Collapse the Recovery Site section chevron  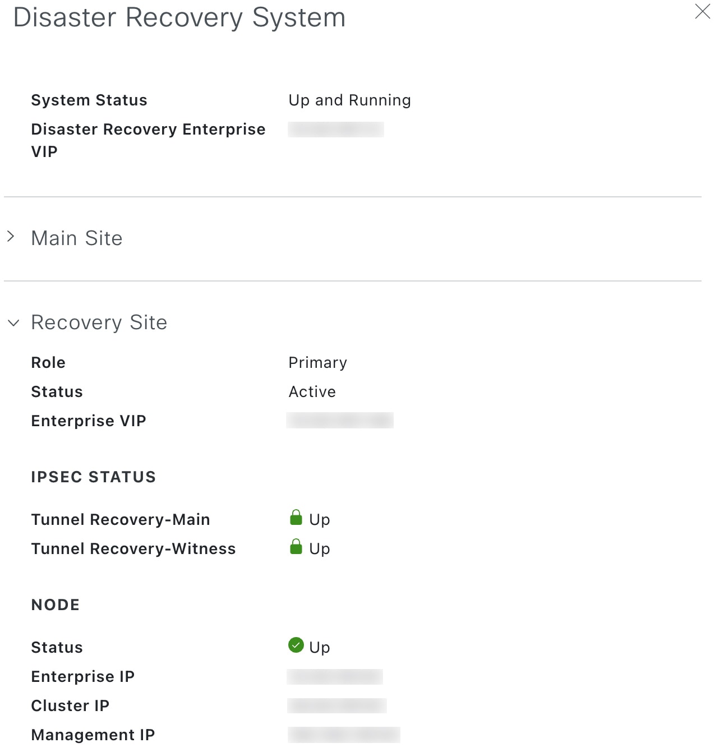pyautogui.click(x=13, y=322)
